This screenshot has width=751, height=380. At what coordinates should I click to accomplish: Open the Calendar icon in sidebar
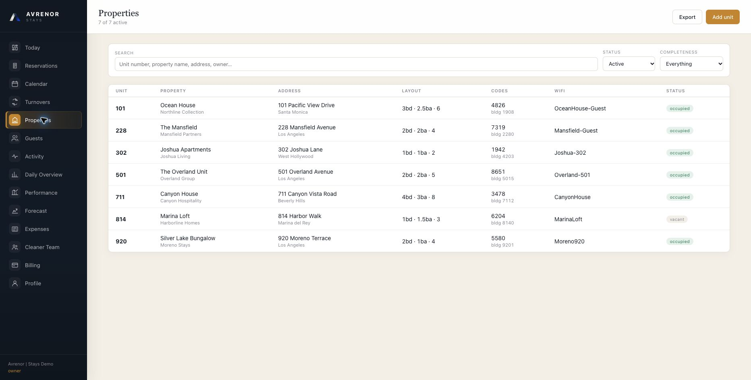(15, 84)
